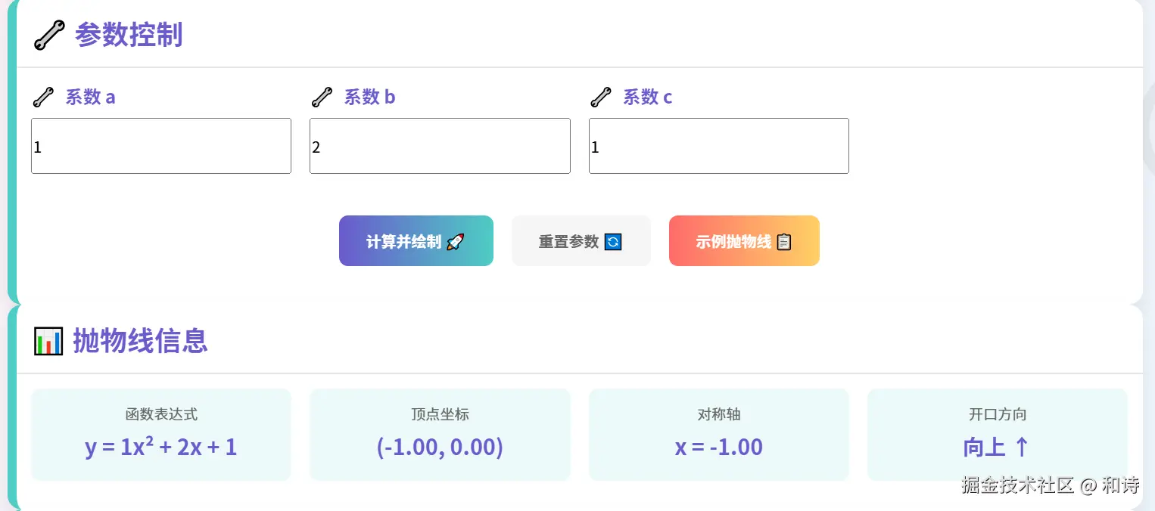Focus the 系数 a input field
The image size is (1155, 511).
click(x=160, y=146)
